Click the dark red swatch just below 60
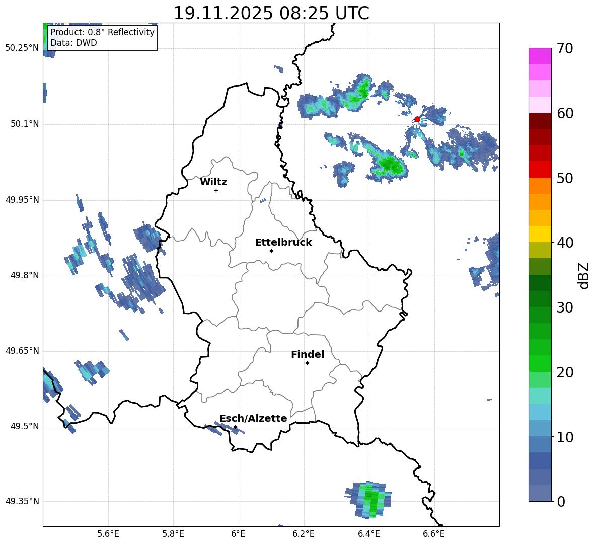The image size is (596, 544). [540, 121]
